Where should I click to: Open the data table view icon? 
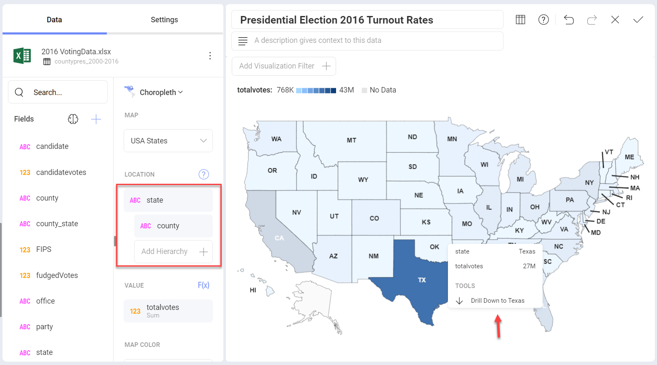pyautogui.click(x=520, y=20)
